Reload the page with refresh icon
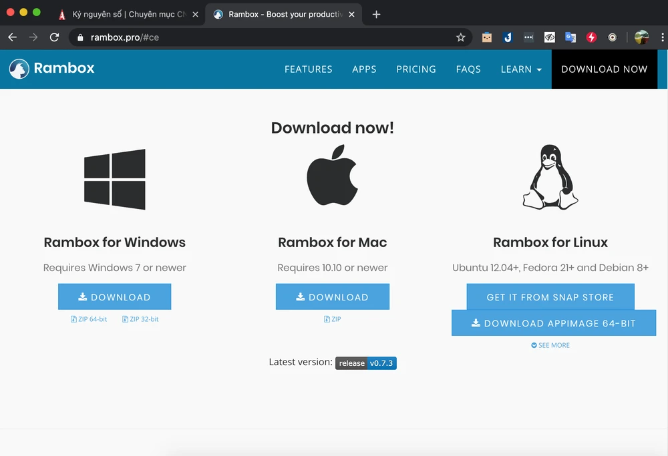Viewport: 668px width, 456px height. click(55, 37)
